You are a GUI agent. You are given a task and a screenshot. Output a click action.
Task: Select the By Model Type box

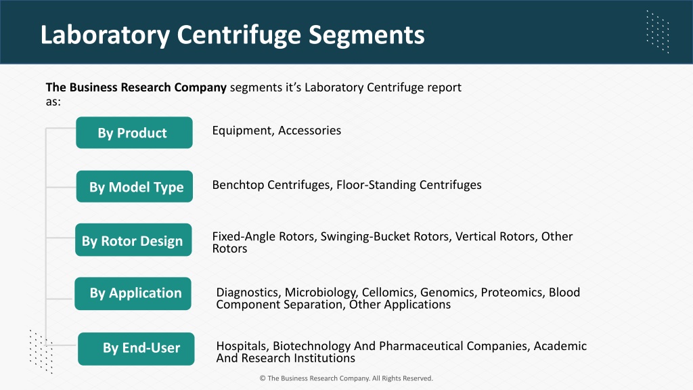pos(135,187)
